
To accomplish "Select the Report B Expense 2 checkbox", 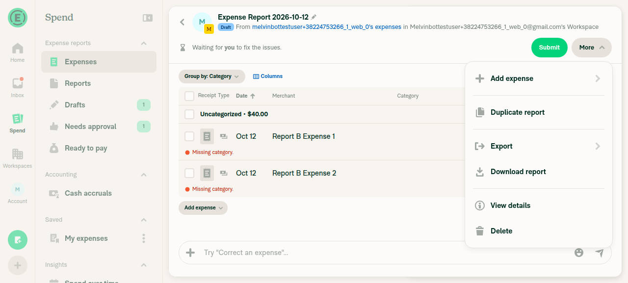I will [x=189, y=173].
